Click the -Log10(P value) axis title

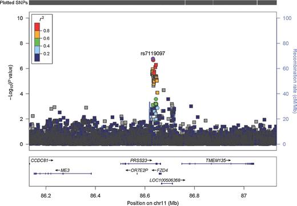coord(11,83)
